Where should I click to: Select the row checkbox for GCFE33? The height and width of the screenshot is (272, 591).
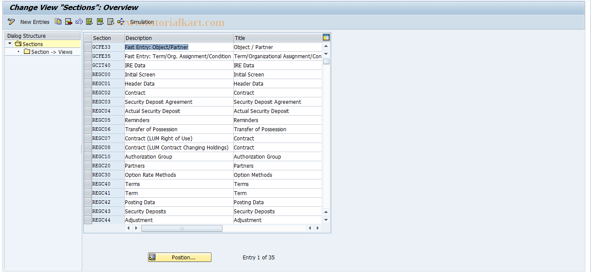(x=87, y=47)
